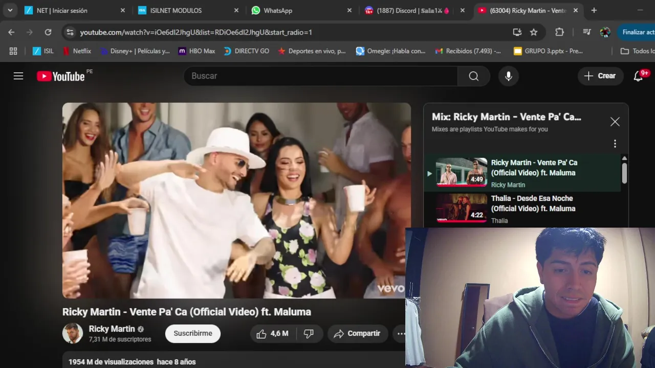Expand the Todos los marcadores folder

pos(637,51)
